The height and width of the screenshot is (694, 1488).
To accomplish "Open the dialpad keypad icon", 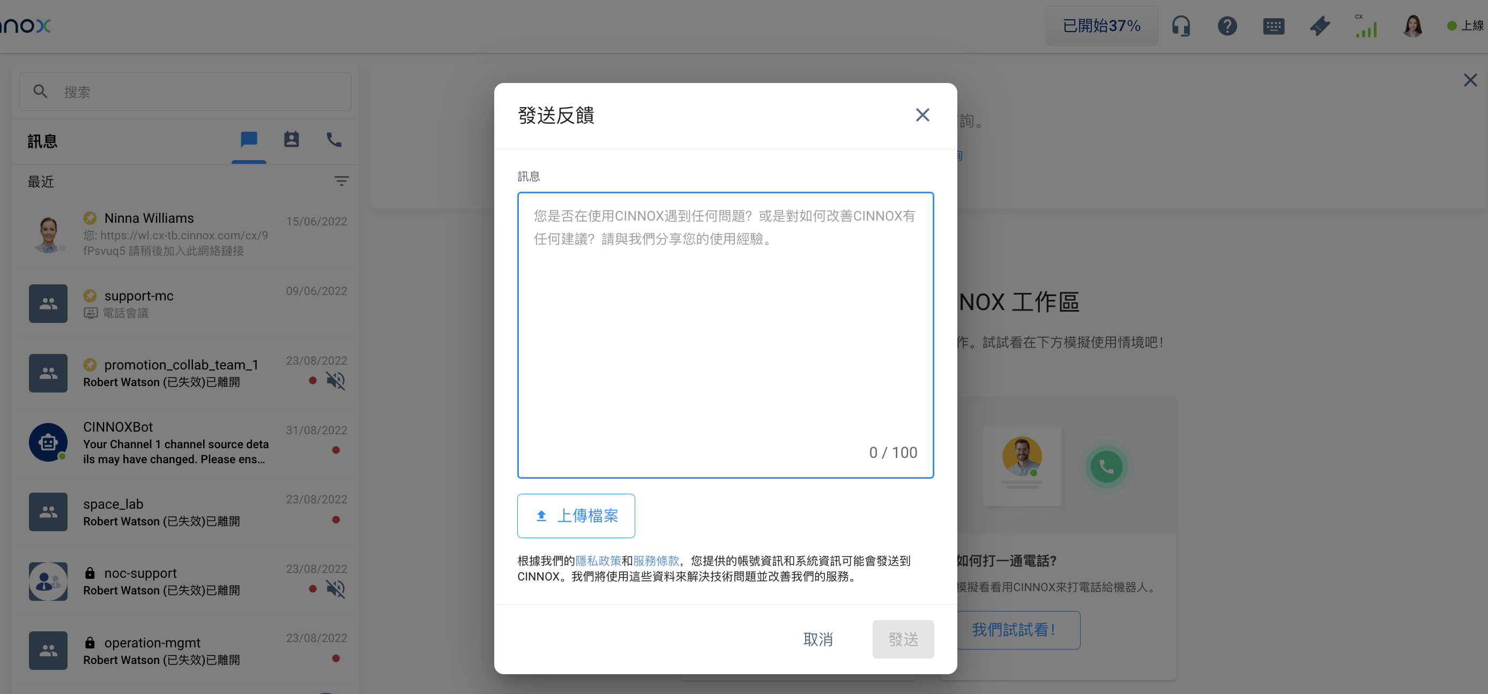I will 1273,26.
